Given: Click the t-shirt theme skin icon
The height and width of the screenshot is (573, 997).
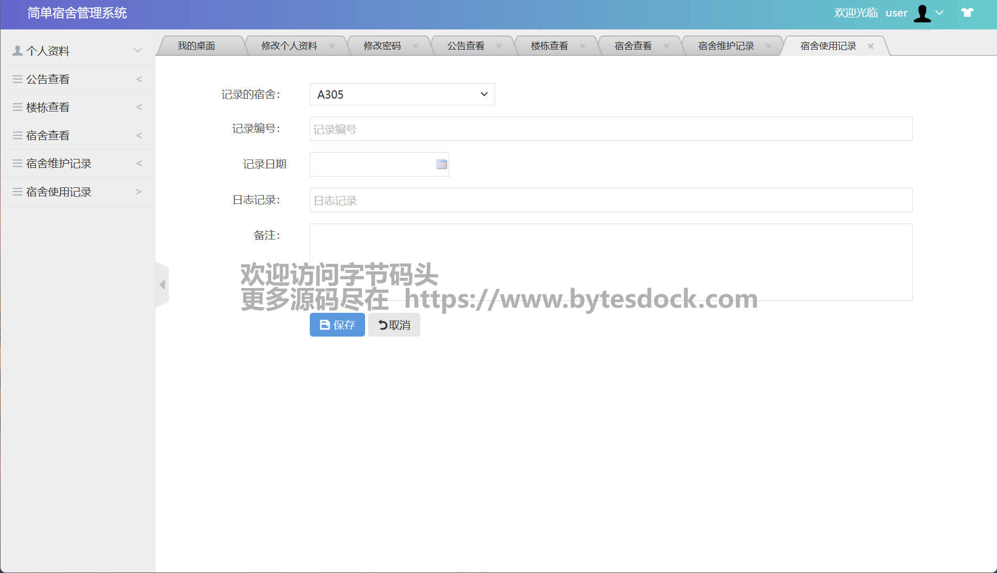Looking at the screenshot, I should pos(967,12).
